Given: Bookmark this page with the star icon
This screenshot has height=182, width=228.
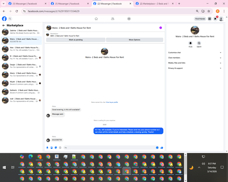Looking at the screenshot, I should [x=209, y=11].
